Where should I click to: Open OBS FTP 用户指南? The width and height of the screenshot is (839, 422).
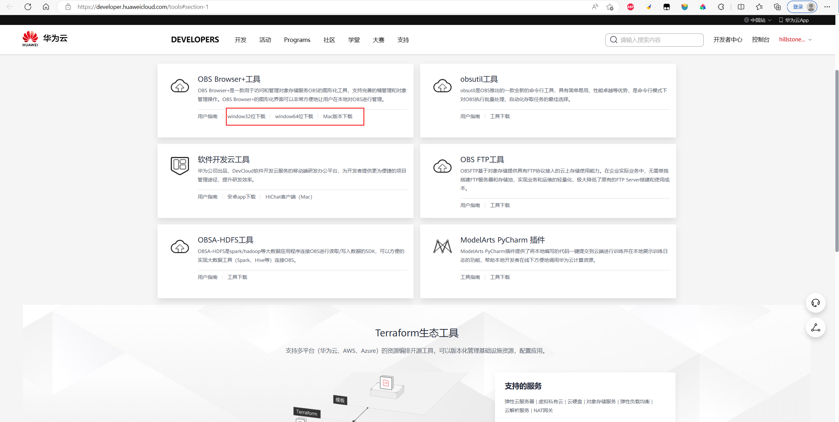click(x=470, y=205)
